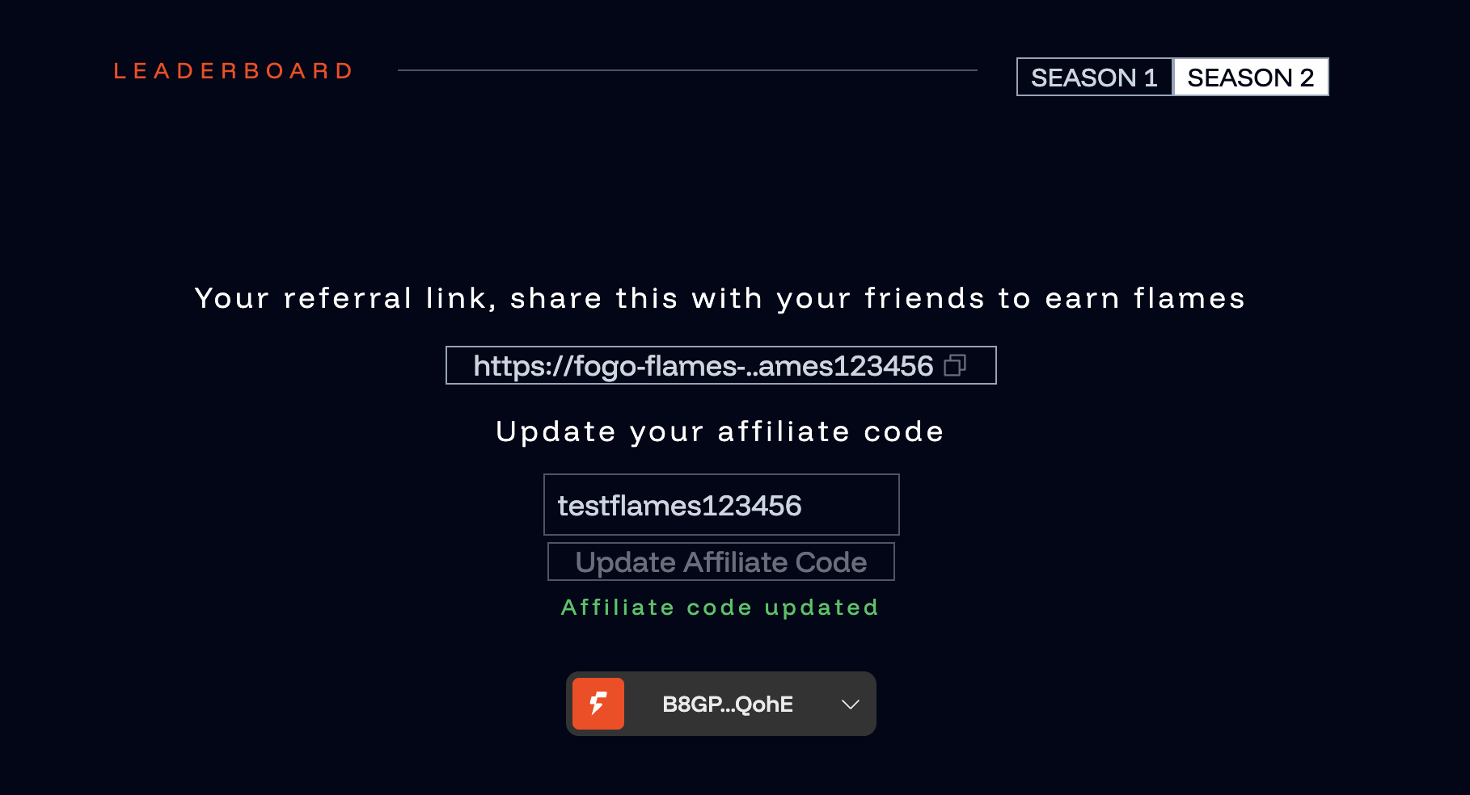The image size is (1470, 795).
Task: Click the orange Fogo lightning logo icon
Action: coord(598,704)
